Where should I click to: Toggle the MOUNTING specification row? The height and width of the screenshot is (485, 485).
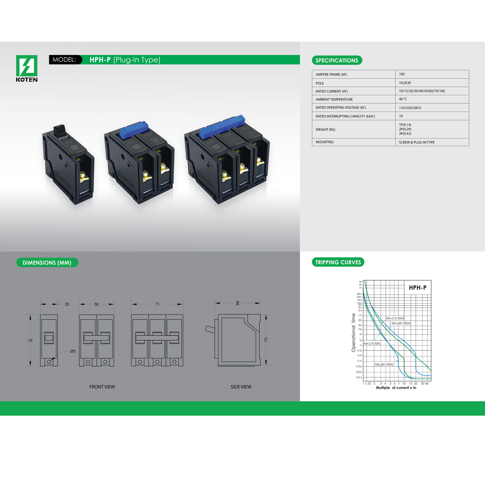(x=389, y=142)
